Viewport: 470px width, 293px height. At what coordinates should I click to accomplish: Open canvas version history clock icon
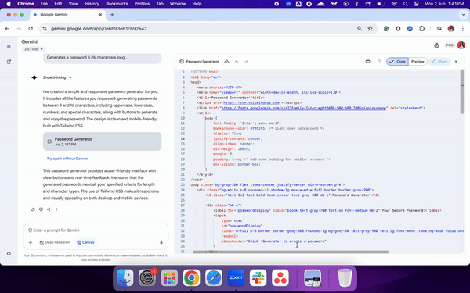[x=379, y=62]
